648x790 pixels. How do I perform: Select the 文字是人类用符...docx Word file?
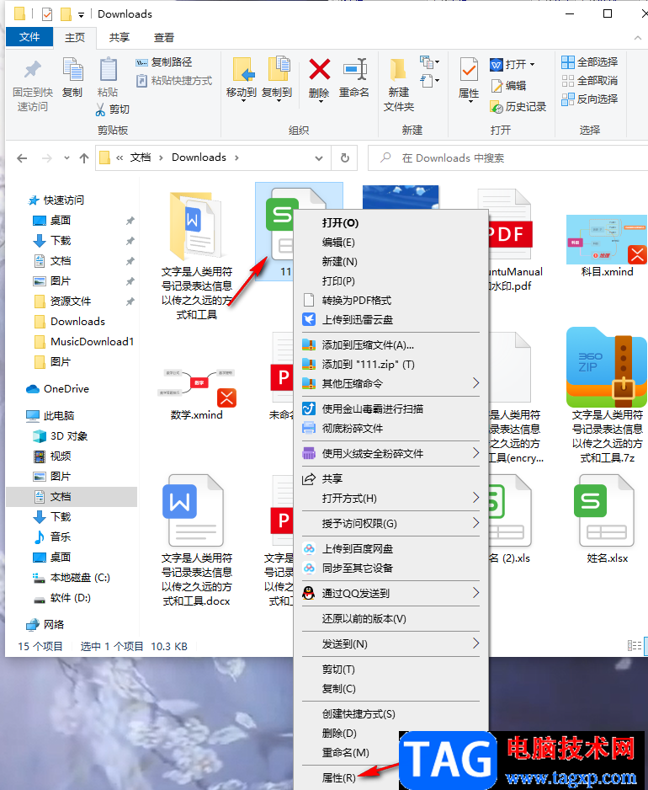[x=196, y=539]
